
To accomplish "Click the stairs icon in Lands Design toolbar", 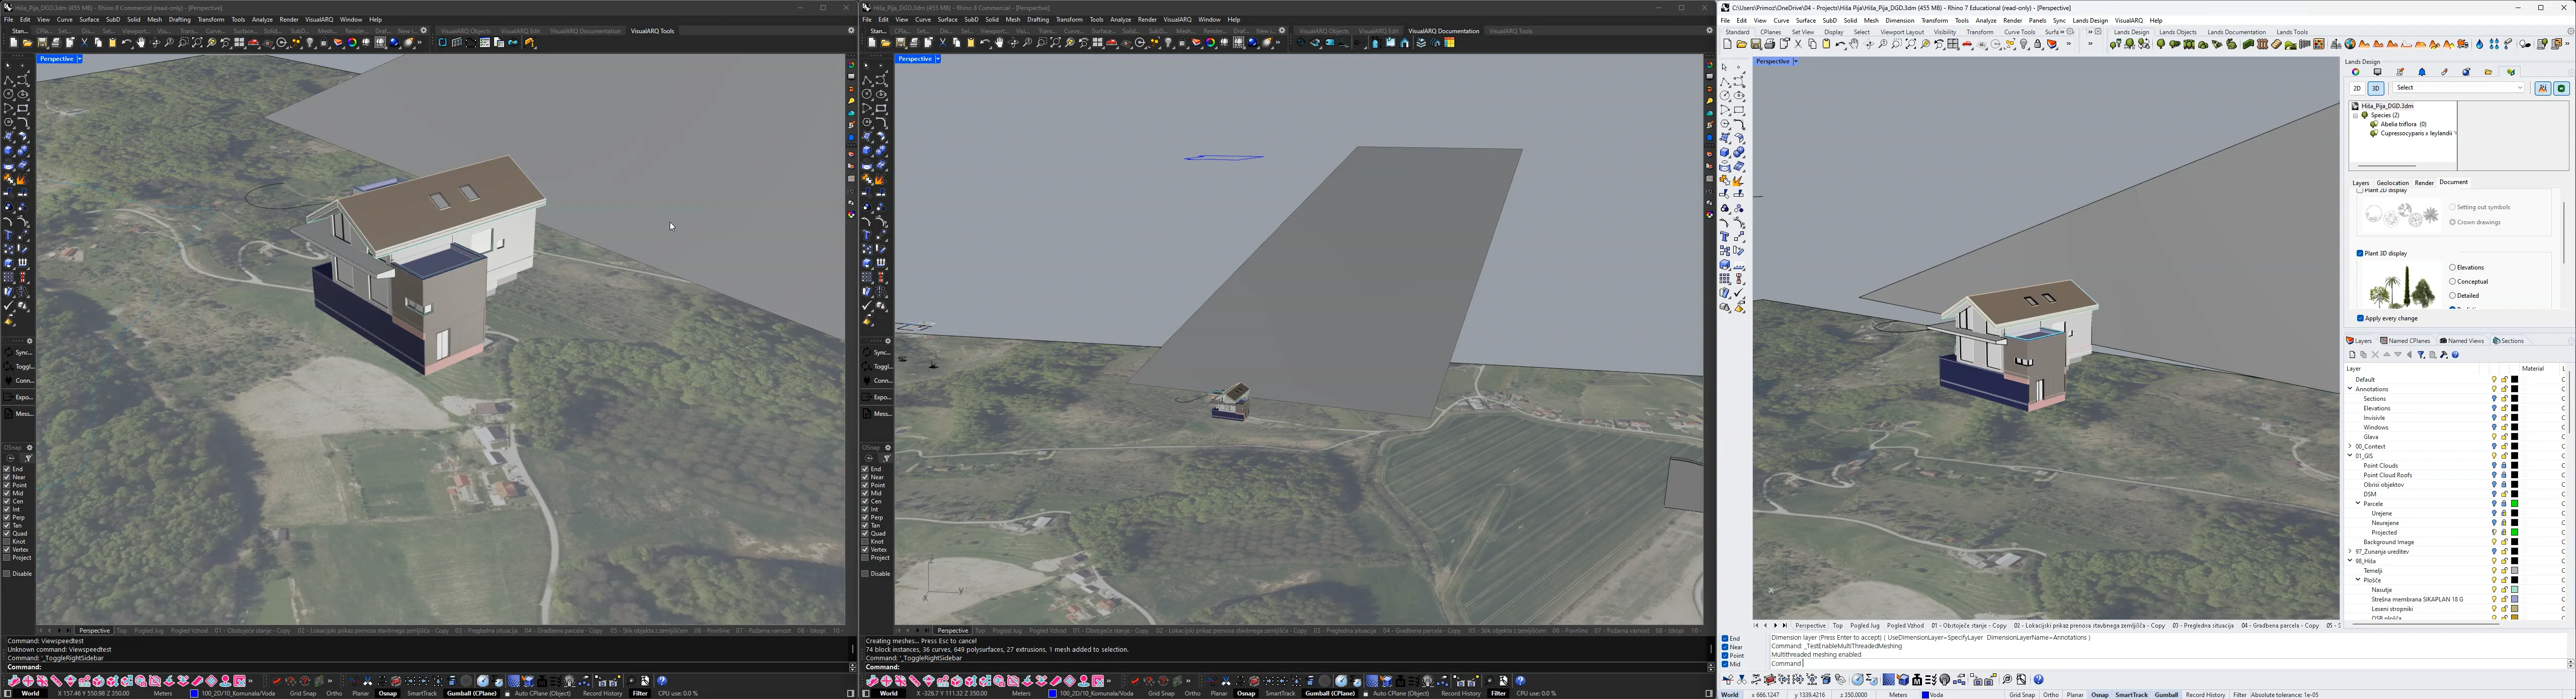I will point(2277,44).
